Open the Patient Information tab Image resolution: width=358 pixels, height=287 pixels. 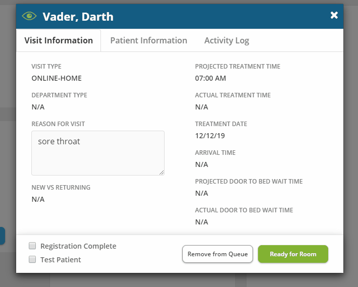click(148, 41)
